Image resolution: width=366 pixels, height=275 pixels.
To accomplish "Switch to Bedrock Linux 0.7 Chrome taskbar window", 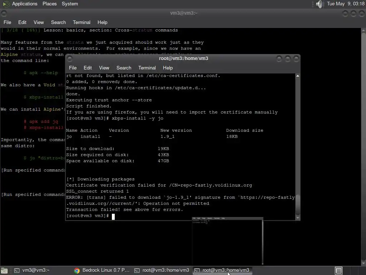I will click(x=102, y=270).
